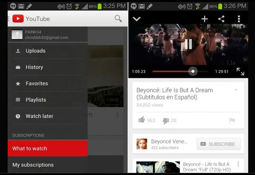Tap the 84,860 views count
The image size is (255, 175).
[x=150, y=105]
